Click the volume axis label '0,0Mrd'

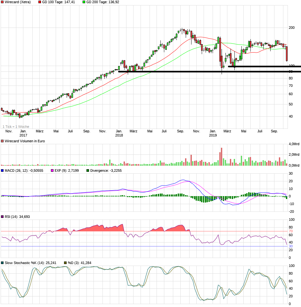click(x=294, y=165)
